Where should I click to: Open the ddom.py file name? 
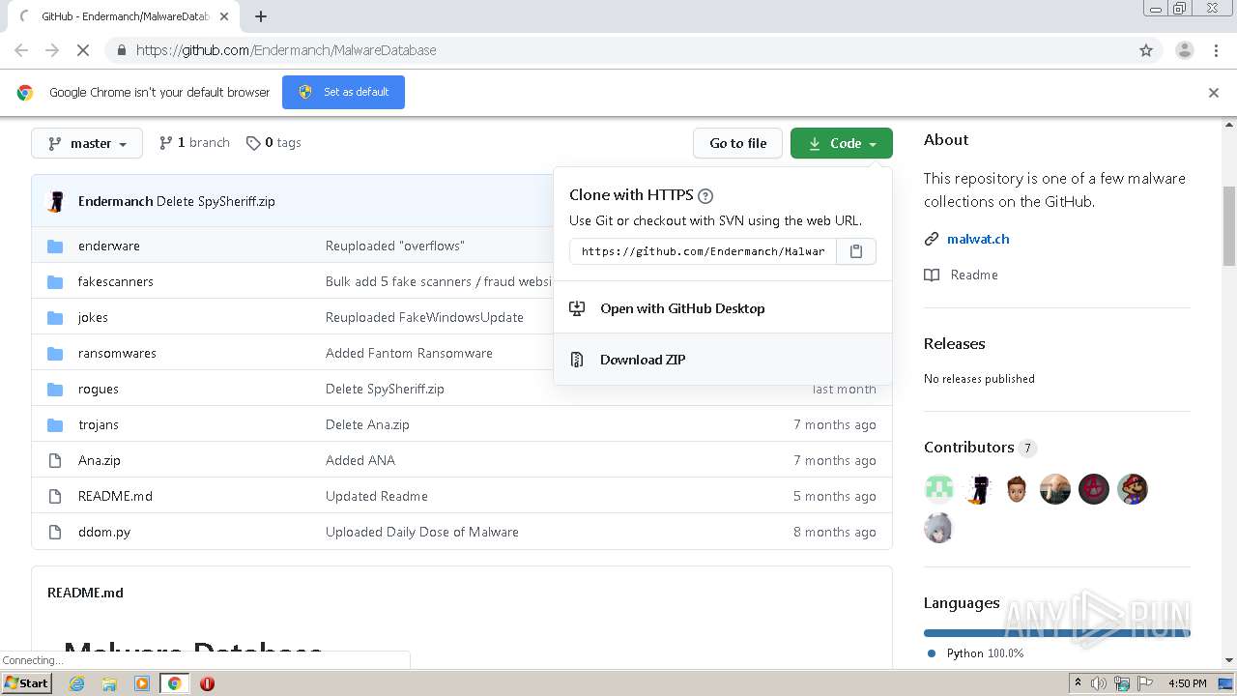coord(104,532)
